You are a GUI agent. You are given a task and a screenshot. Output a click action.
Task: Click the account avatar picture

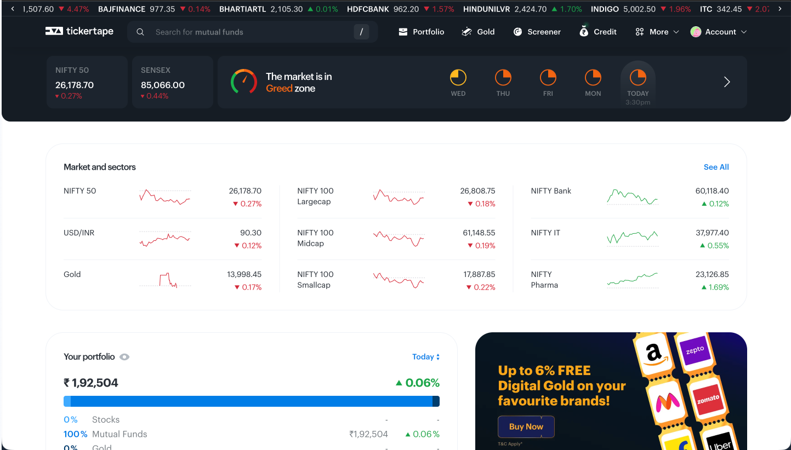pyautogui.click(x=696, y=32)
